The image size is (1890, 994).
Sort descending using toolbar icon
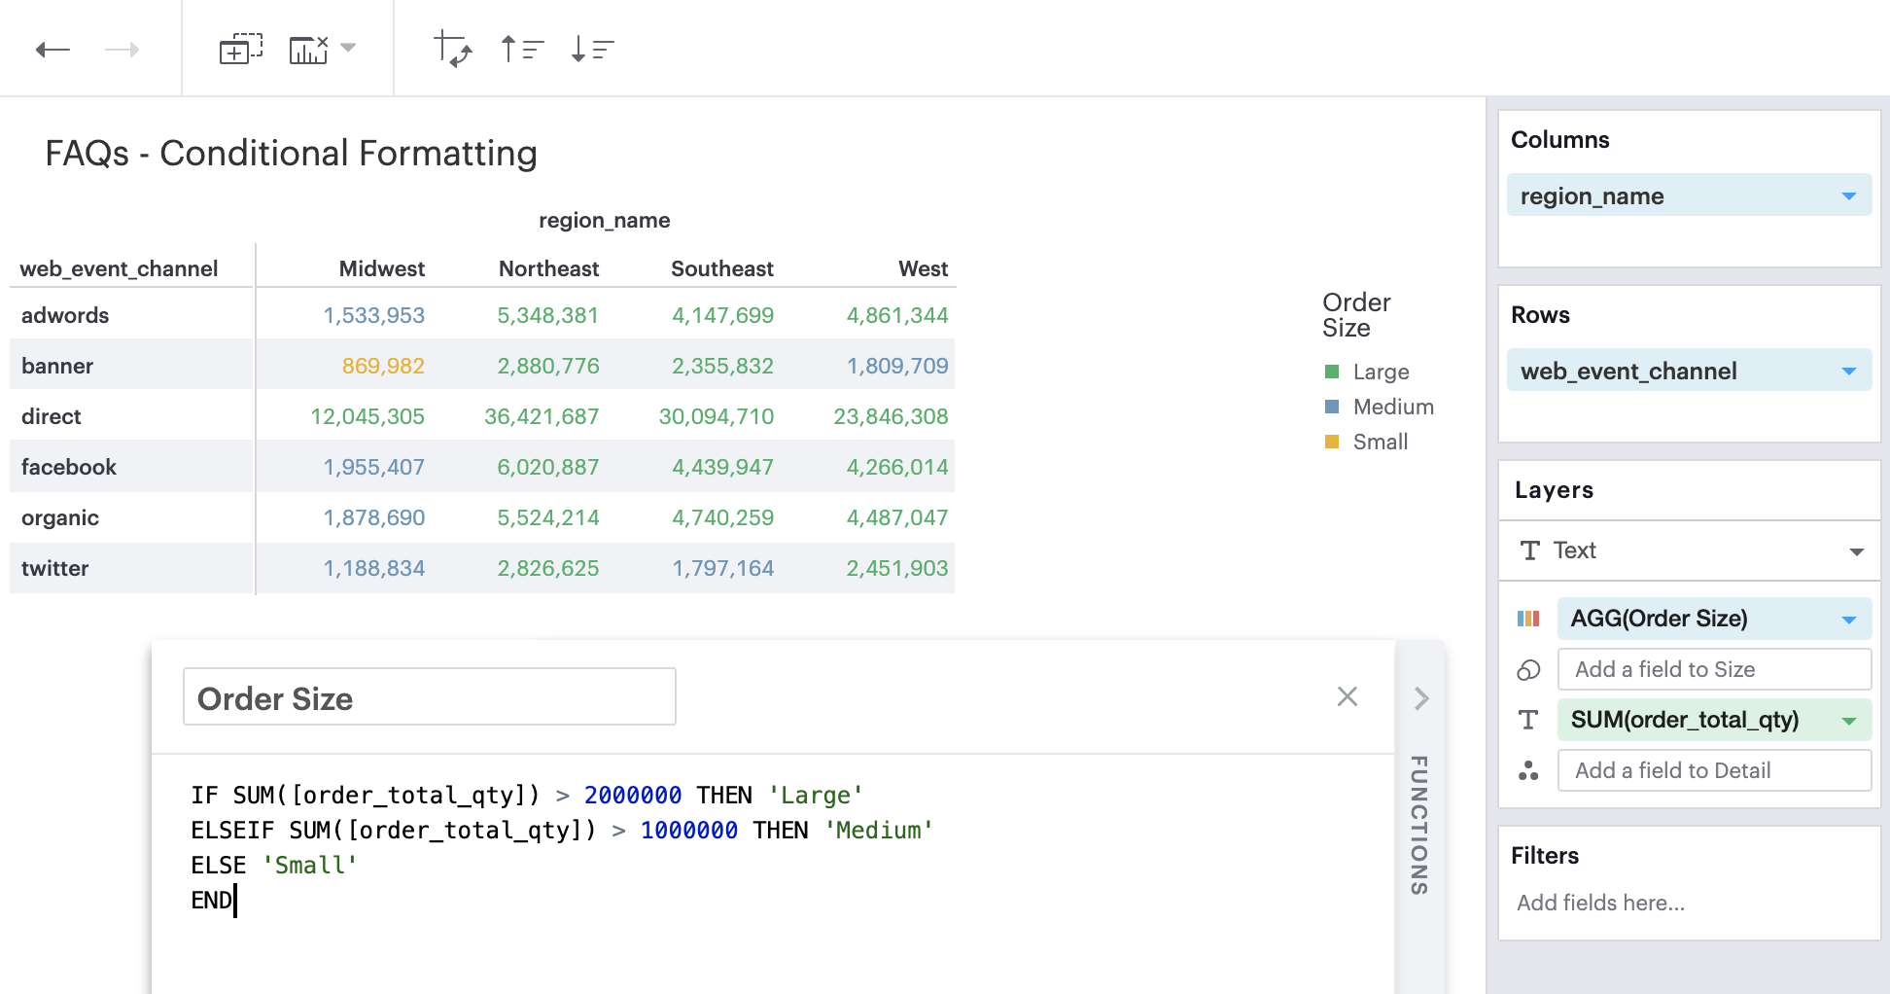tap(591, 49)
